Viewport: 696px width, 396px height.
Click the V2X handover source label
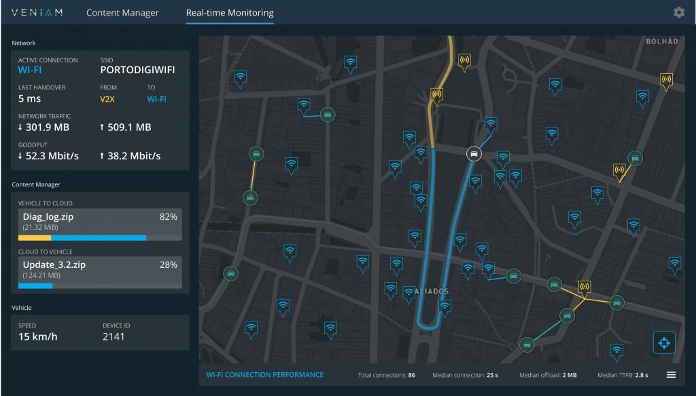[109, 99]
